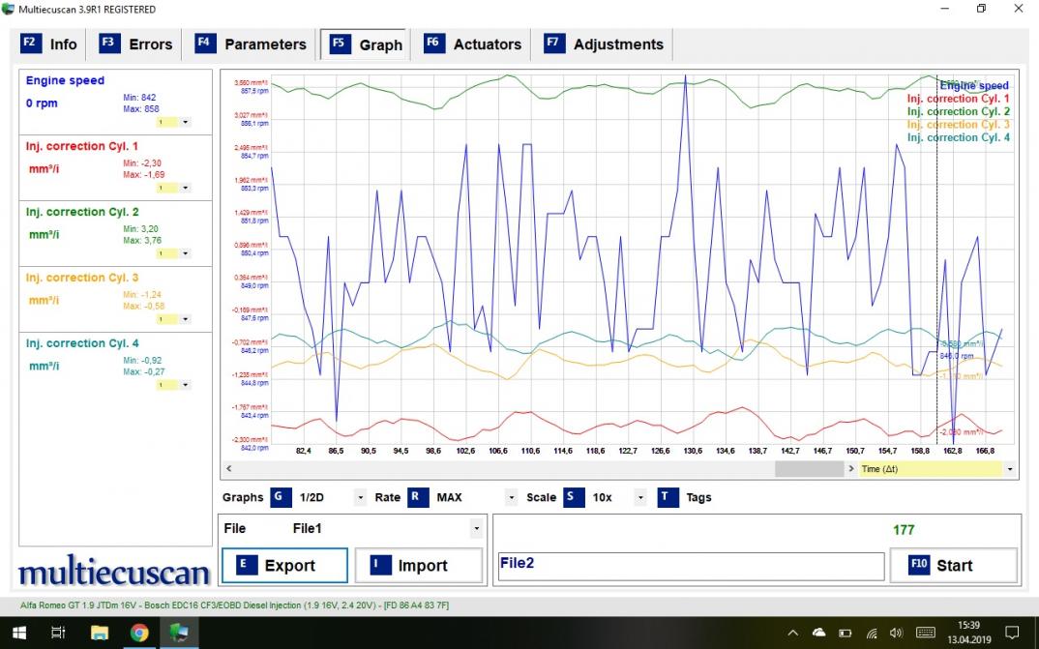Click Inj. correction Cyl. 2 in graph legend
Screen dimensions: 1039x649
[x=958, y=112]
